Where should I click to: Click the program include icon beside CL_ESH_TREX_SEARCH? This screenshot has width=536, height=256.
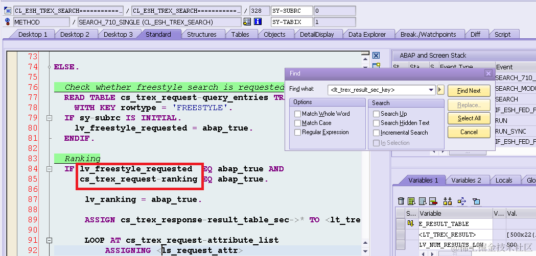(8, 11)
